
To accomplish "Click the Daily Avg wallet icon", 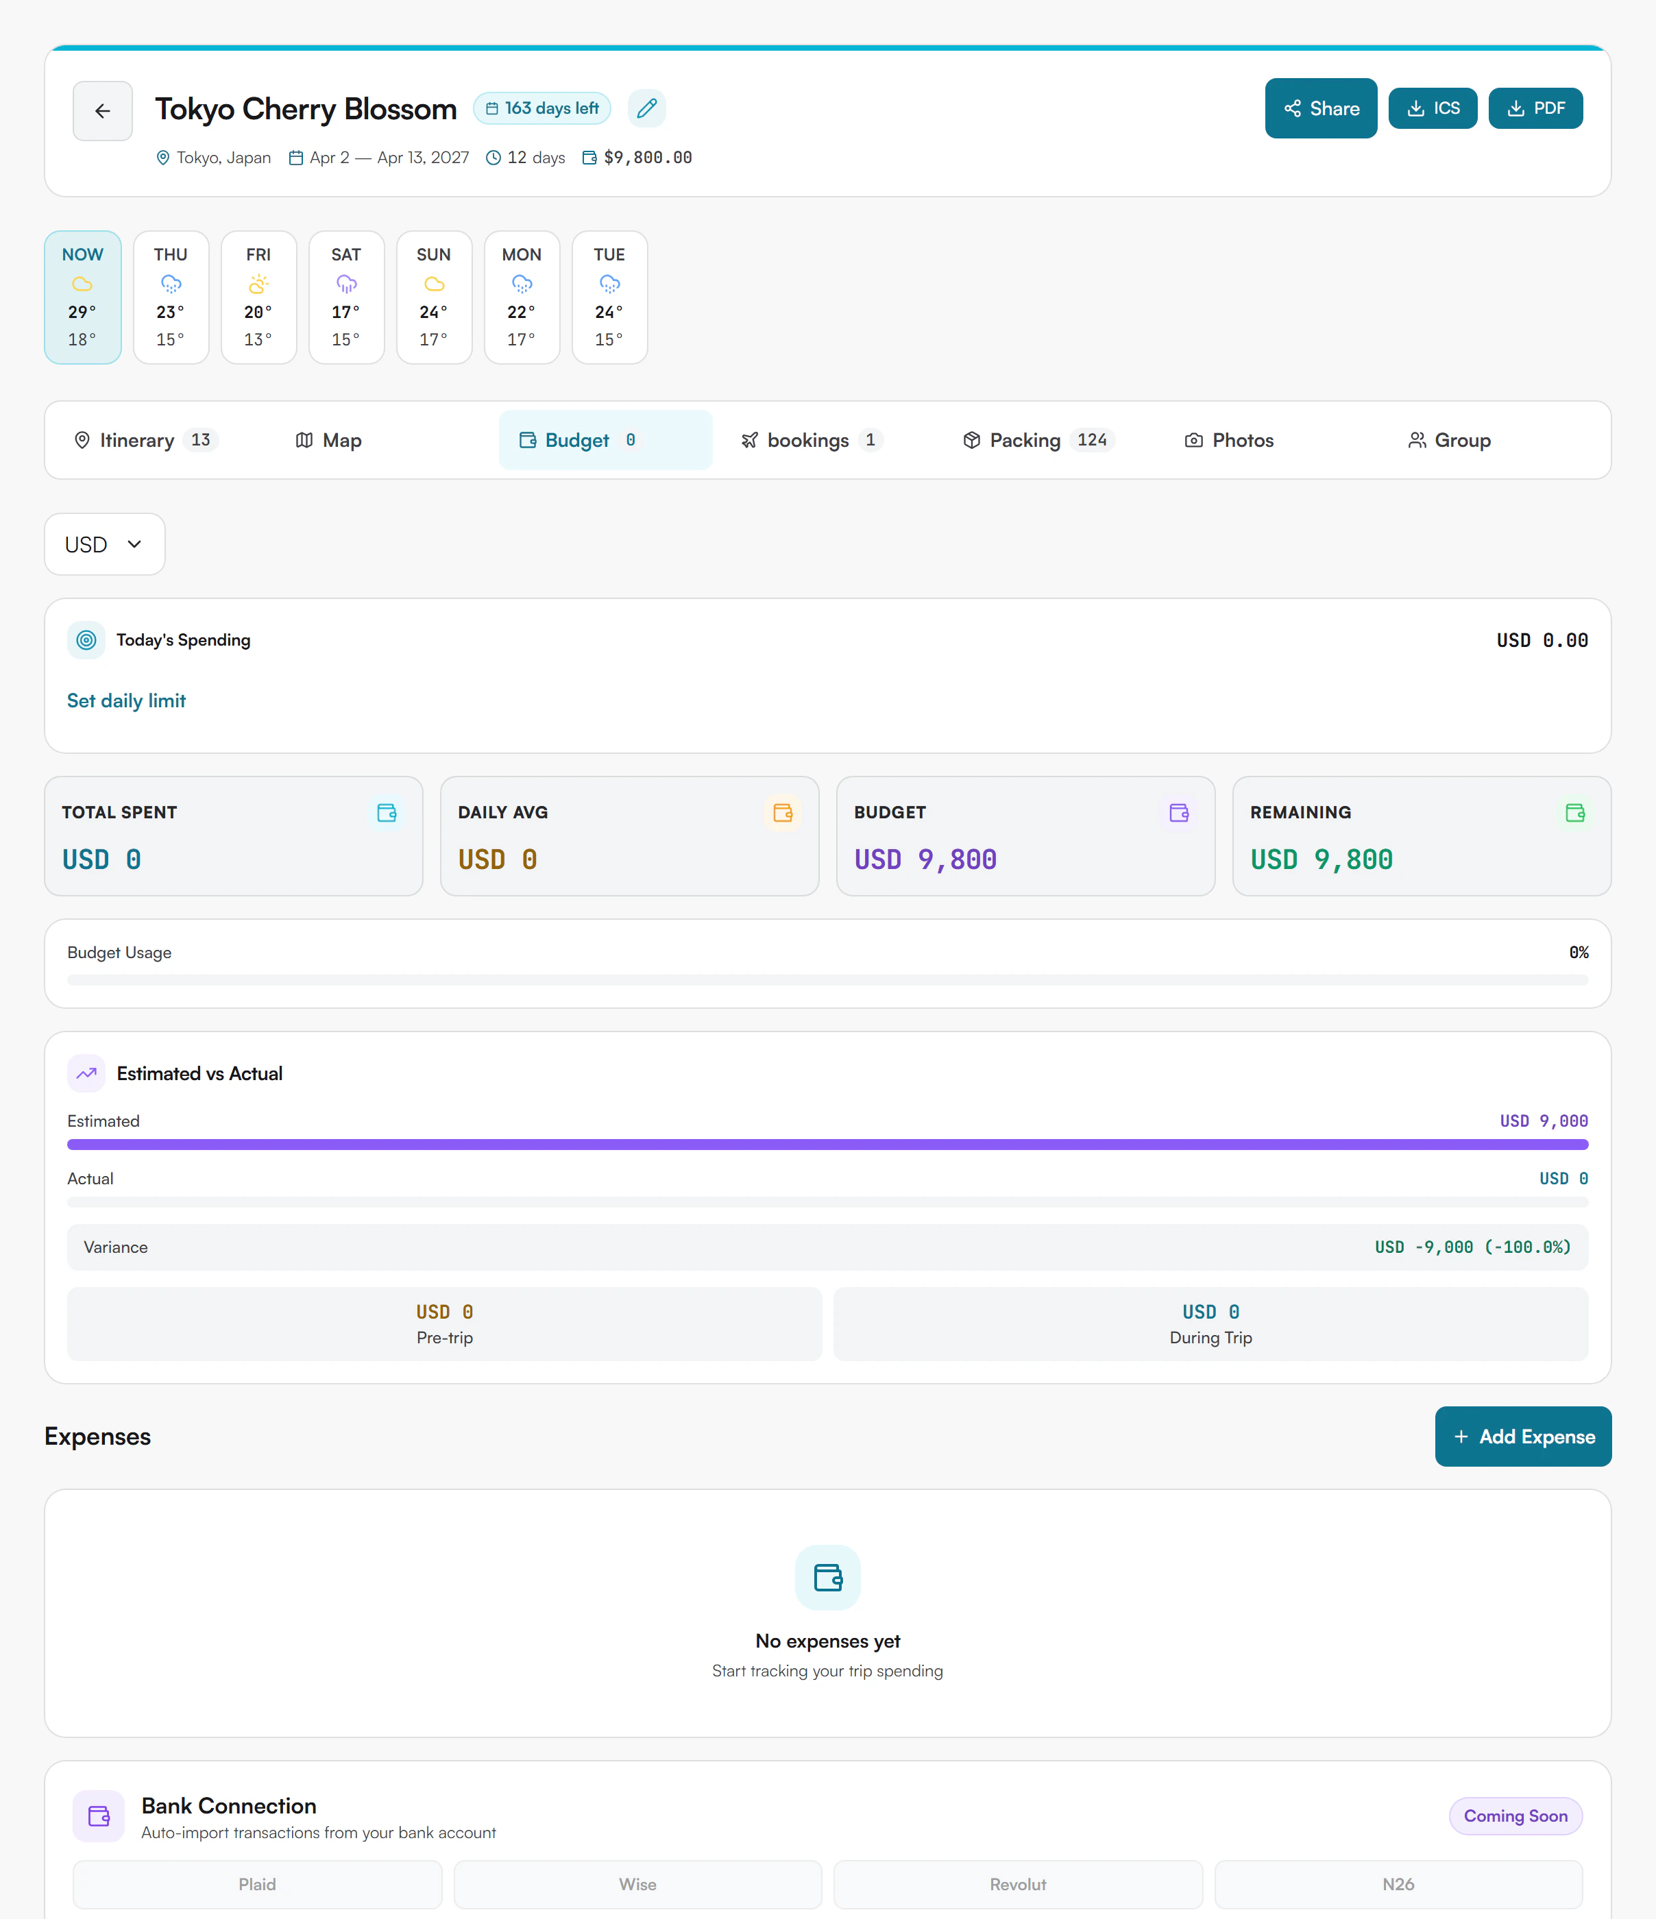I will tap(783, 813).
